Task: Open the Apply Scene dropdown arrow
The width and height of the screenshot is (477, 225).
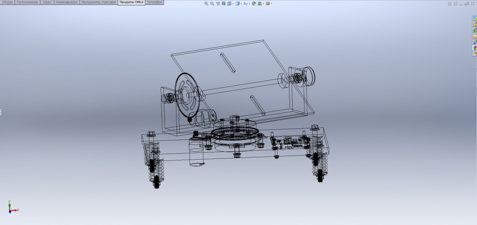Action: [263, 4]
